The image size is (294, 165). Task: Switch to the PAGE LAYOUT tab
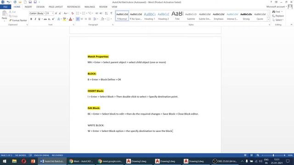click(x=56, y=7)
